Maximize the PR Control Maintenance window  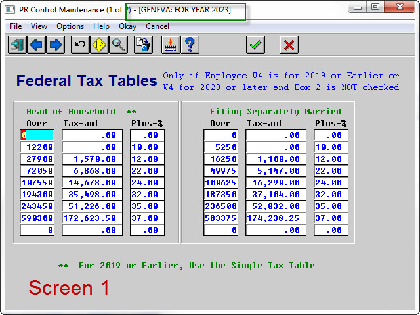(x=375, y=7)
